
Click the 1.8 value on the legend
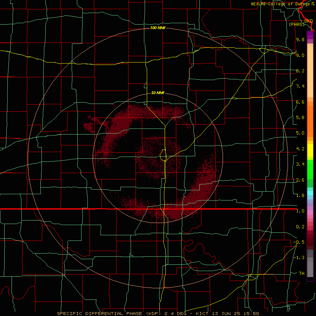pos(300,196)
